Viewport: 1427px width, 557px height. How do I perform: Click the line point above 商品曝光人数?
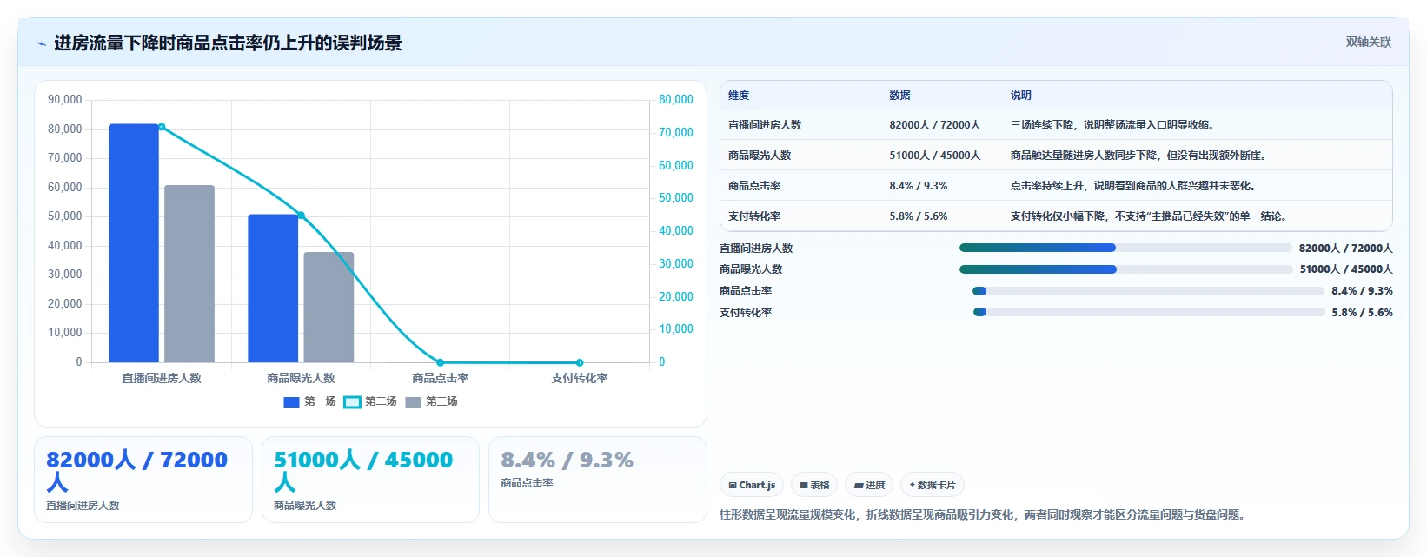(301, 215)
